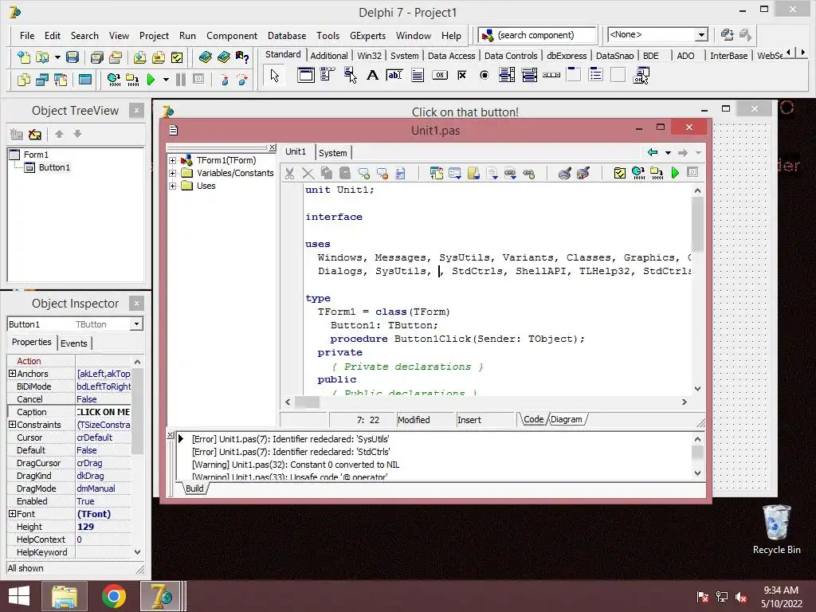Click the green Run arrow in editor toolbar
Image resolution: width=816 pixels, height=612 pixels.
[x=675, y=173]
